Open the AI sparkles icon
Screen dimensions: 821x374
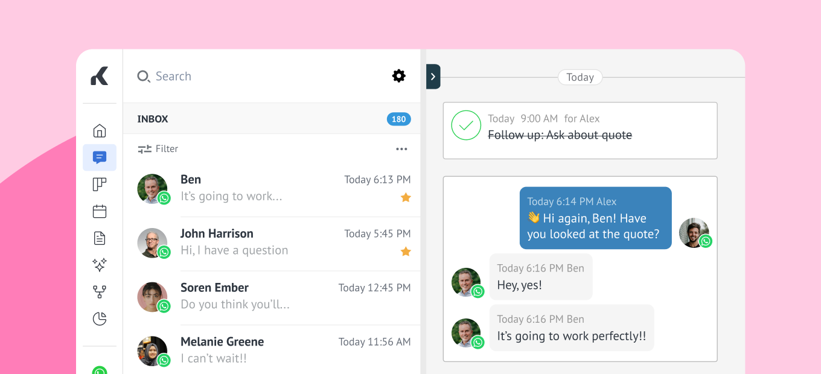click(x=100, y=265)
